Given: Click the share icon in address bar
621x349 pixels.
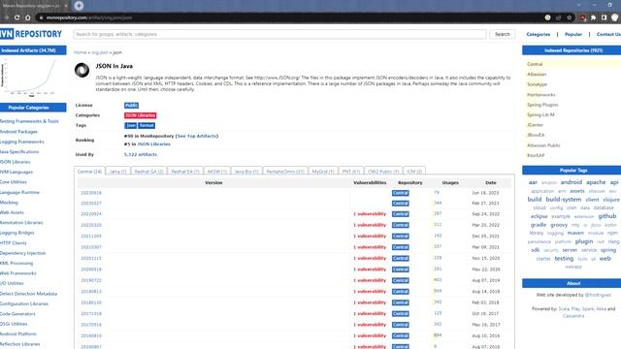Looking at the screenshot, I should [x=559, y=17].
